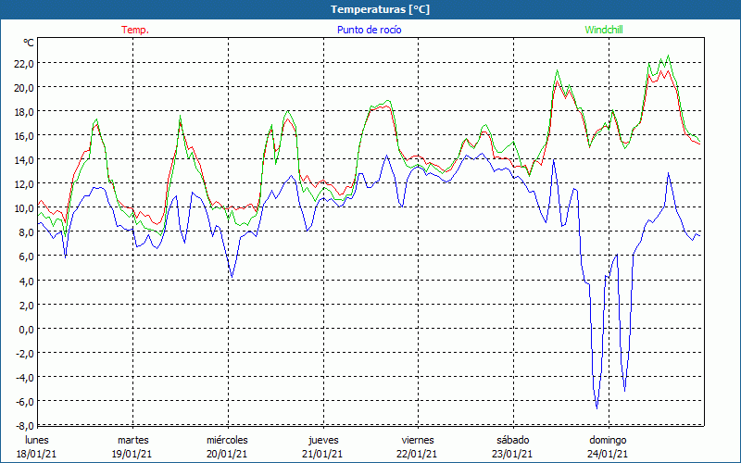
Task: Click the '°C' axis unit label
Action: click(29, 43)
